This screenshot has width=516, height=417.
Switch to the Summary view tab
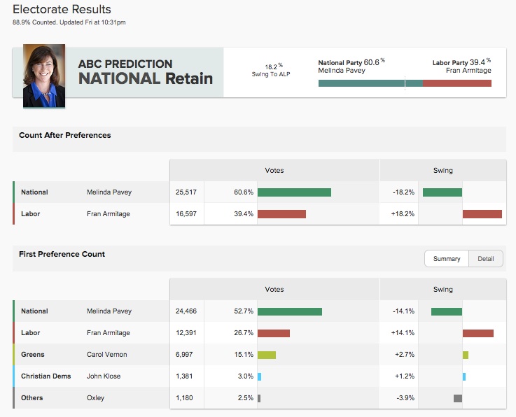click(x=447, y=259)
